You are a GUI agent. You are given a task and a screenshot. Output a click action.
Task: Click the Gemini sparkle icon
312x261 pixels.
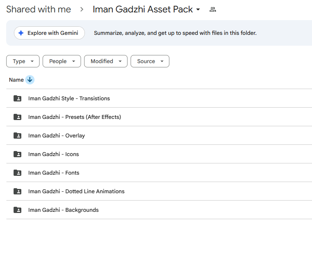21,33
